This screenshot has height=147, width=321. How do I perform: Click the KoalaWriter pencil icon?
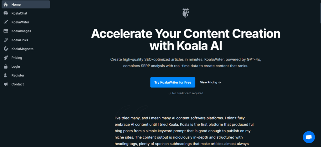[6, 22]
